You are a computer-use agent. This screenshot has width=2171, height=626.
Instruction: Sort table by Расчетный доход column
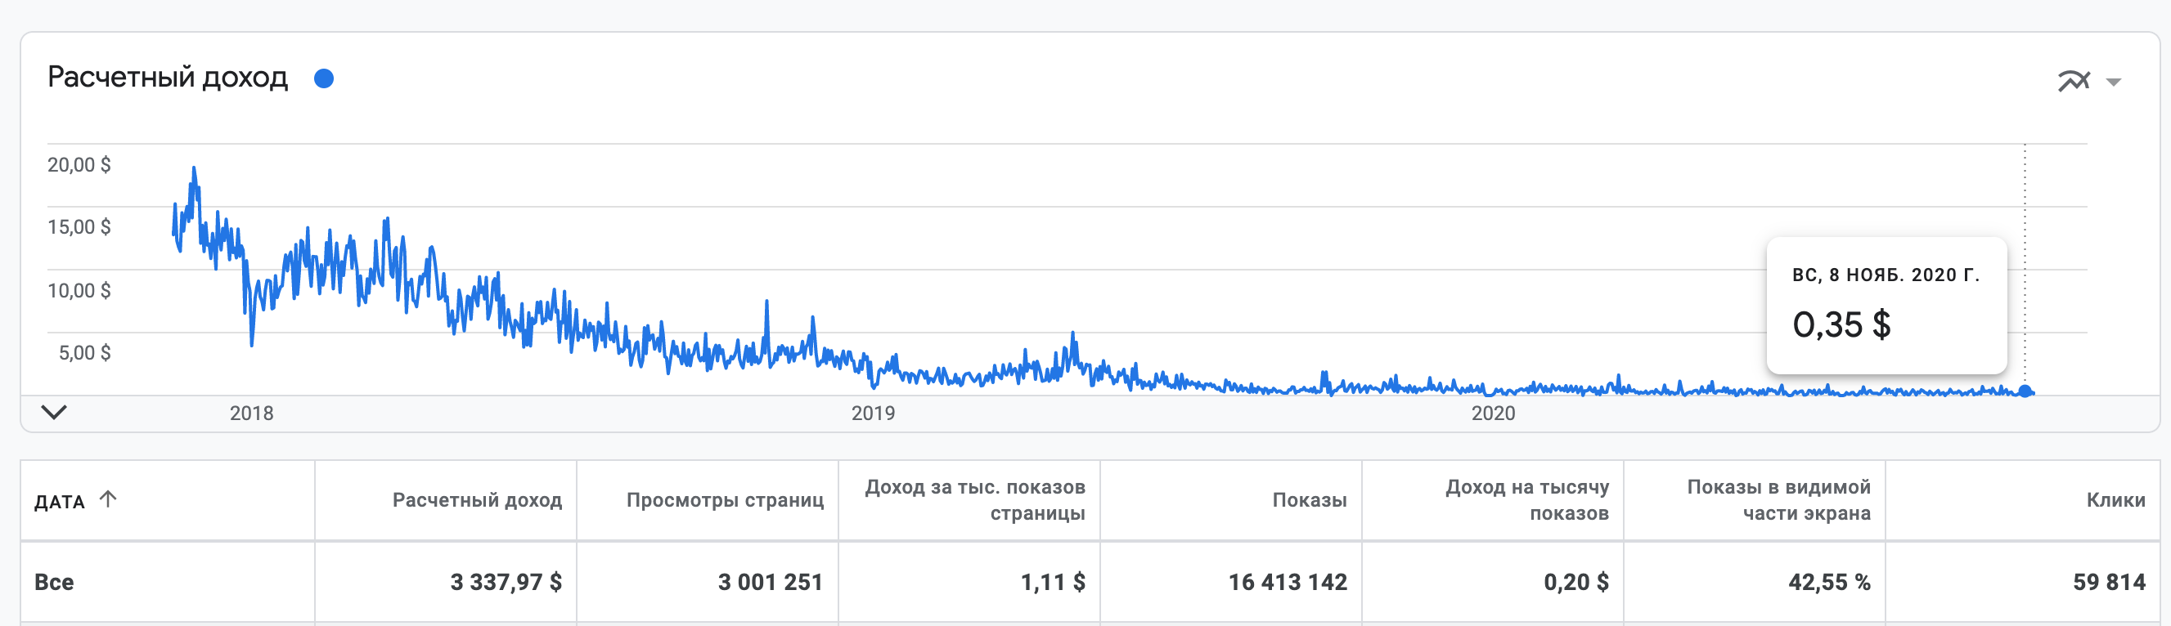click(x=476, y=499)
